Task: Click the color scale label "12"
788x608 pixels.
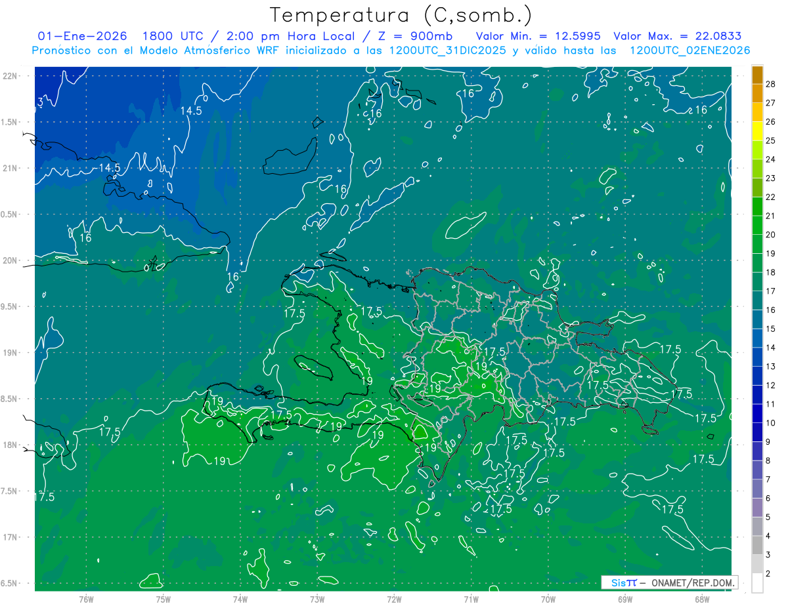Action: coord(771,385)
